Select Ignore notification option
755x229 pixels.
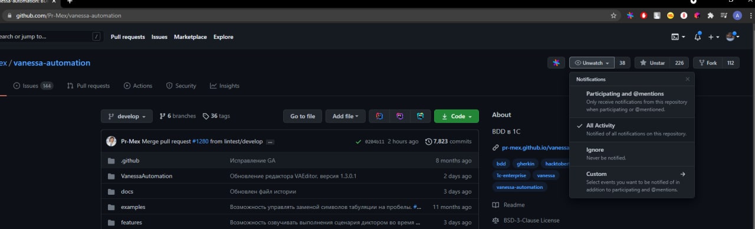coord(632,153)
